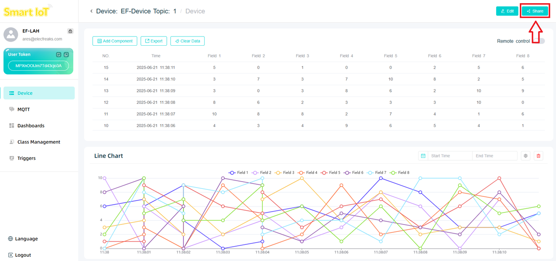Go back using the left chevron
Viewport: 556px width, 261px height.
pos(91,11)
